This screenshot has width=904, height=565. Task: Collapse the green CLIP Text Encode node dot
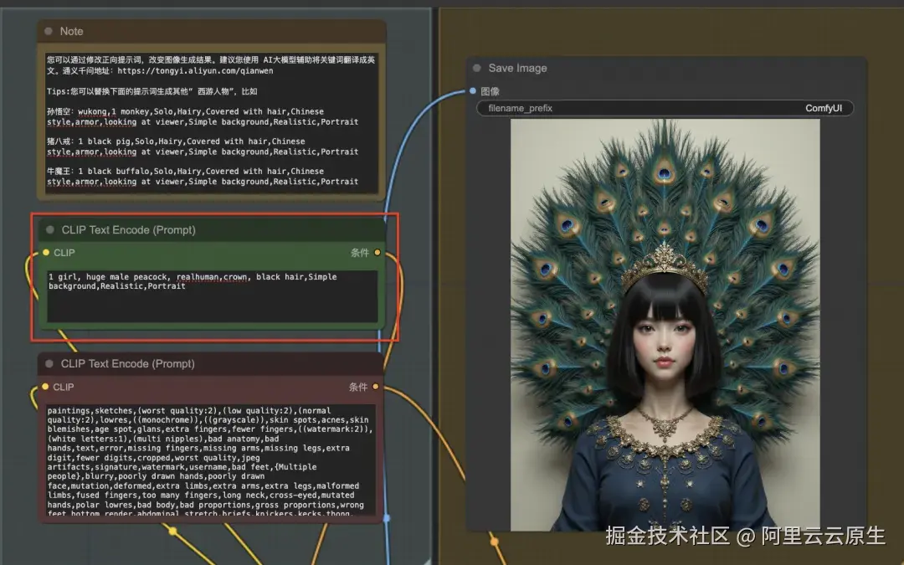coord(50,229)
